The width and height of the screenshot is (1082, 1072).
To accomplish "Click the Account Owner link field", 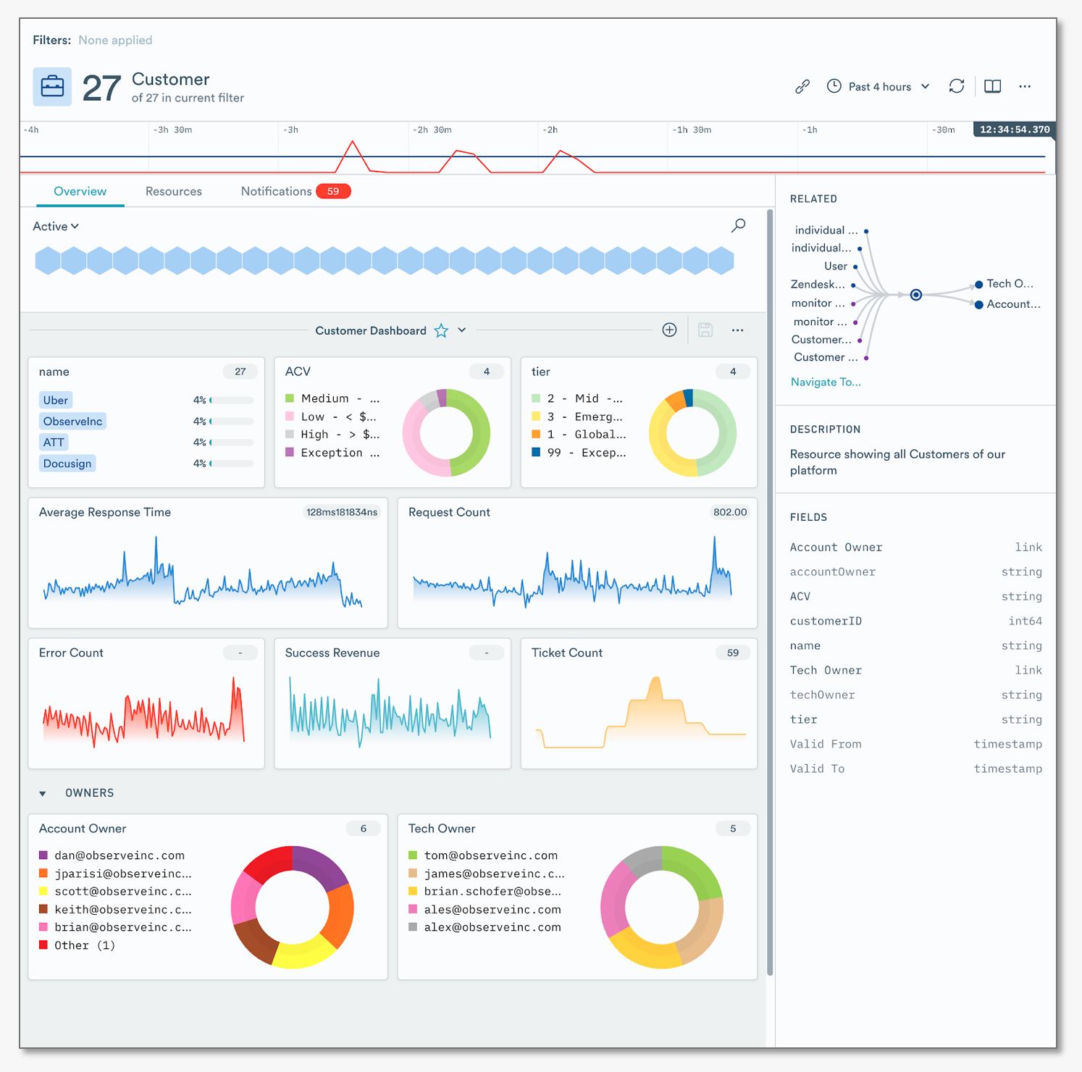I will pos(916,548).
